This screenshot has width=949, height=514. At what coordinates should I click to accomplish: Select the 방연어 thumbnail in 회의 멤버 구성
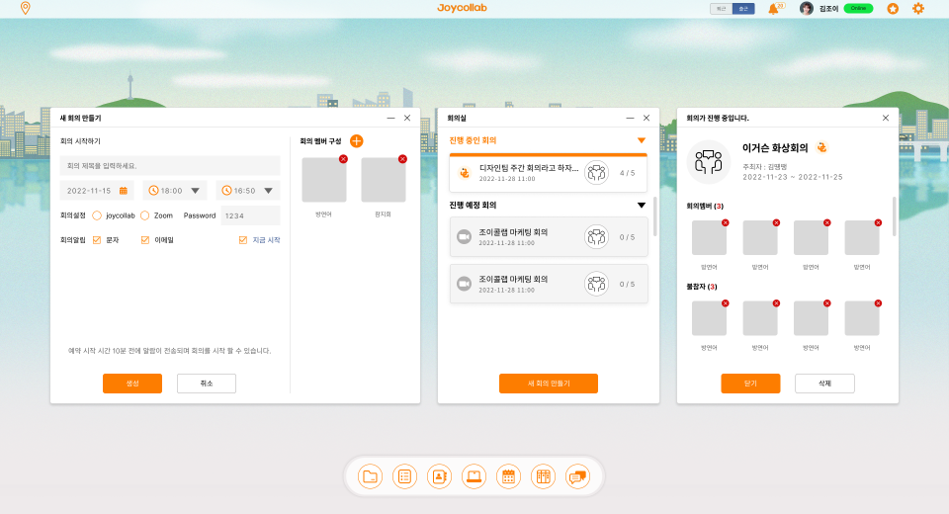point(324,180)
